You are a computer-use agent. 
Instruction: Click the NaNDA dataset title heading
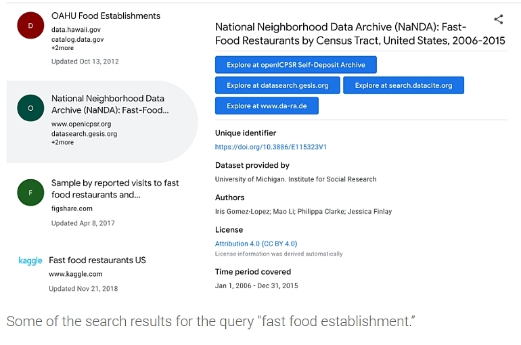pos(360,34)
